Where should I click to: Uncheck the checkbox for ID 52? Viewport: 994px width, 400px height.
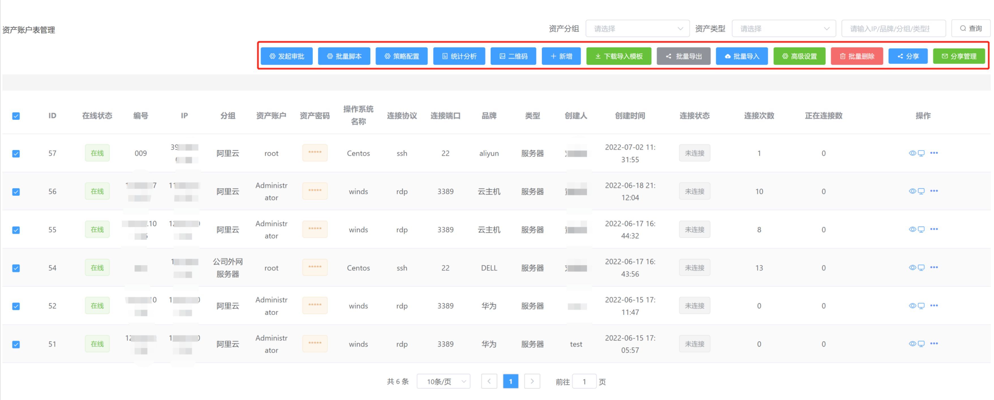click(x=16, y=306)
